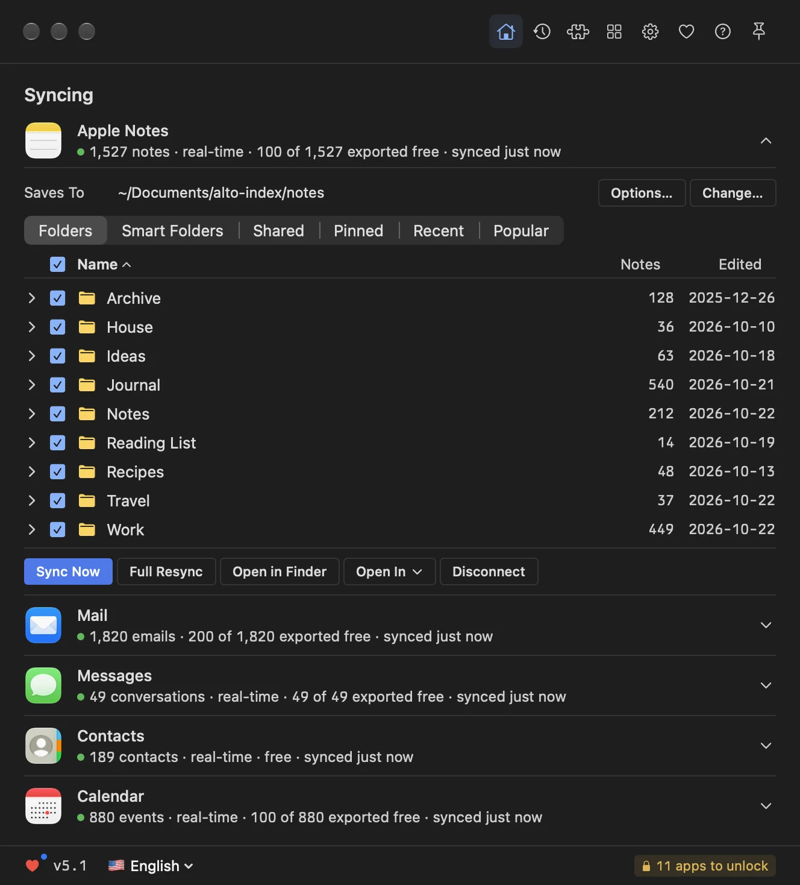The image size is (800, 885).
Task: Switch to the Recent tab
Action: [439, 230]
